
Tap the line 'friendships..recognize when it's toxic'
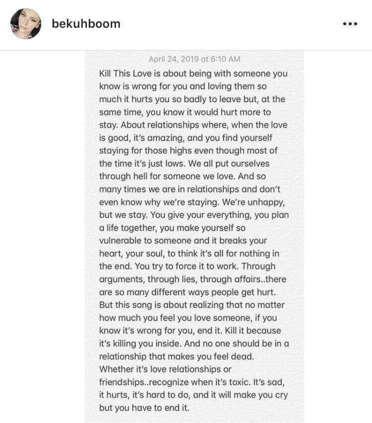point(192,382)
